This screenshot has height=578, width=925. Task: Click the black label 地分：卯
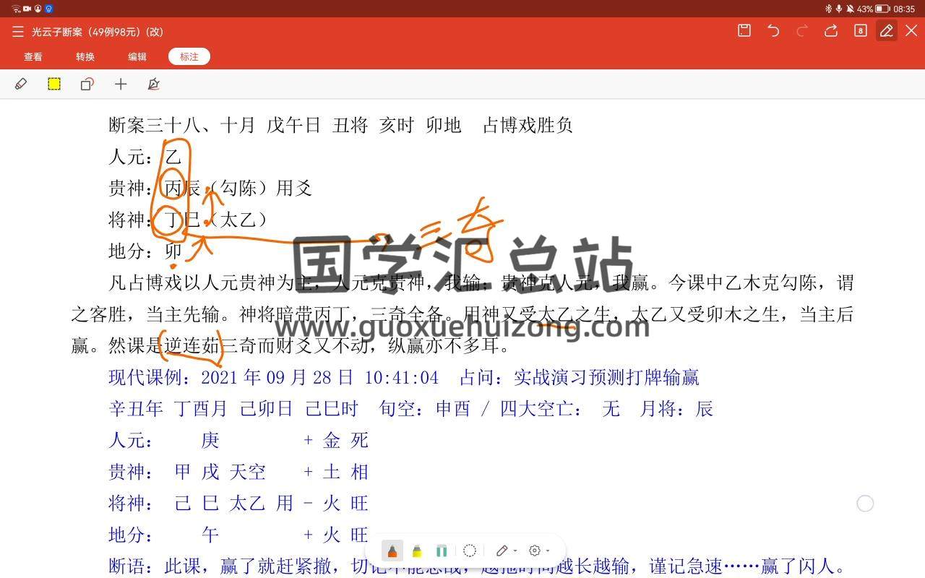pyautogui.click(x=145, y=251)
